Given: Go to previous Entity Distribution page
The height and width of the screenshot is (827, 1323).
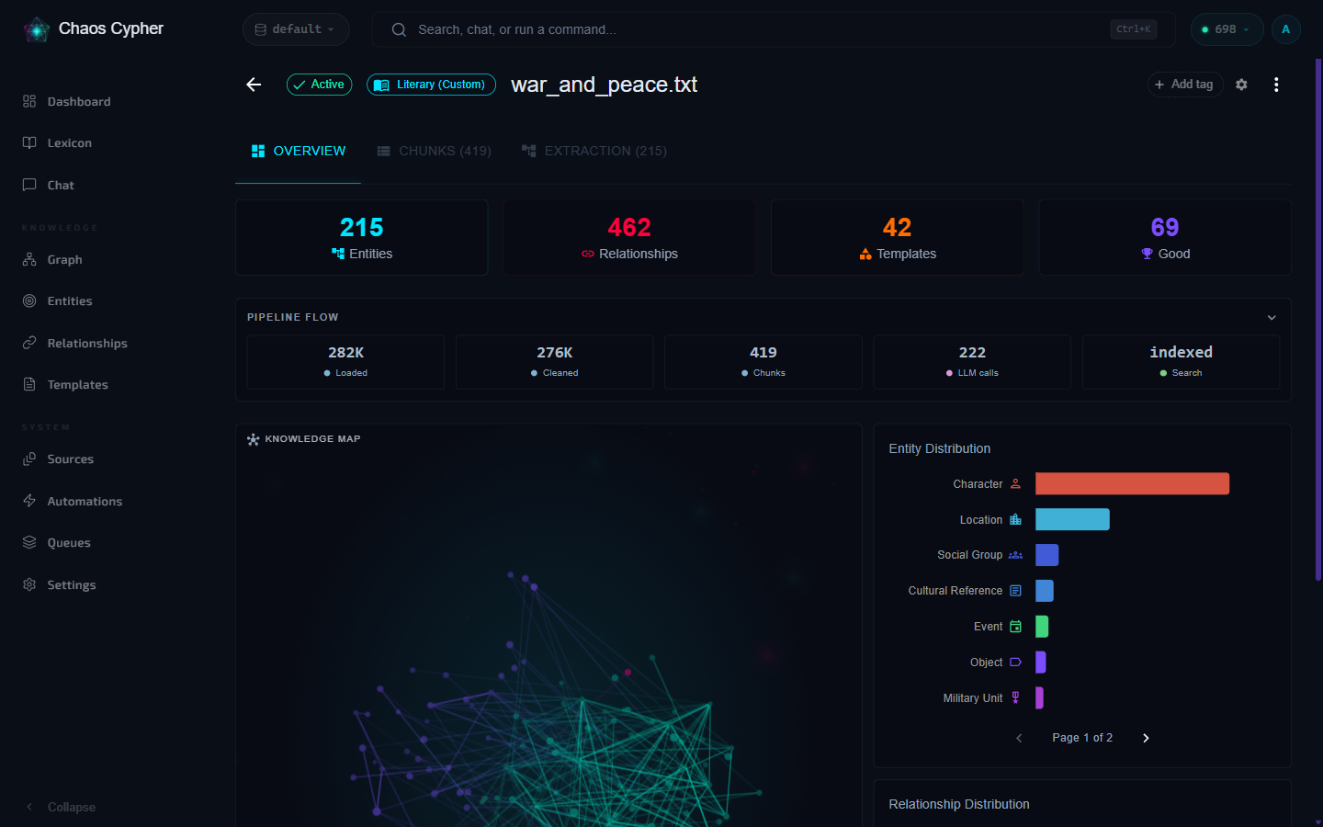Looking at the screenshot, I should (1019, 738).
